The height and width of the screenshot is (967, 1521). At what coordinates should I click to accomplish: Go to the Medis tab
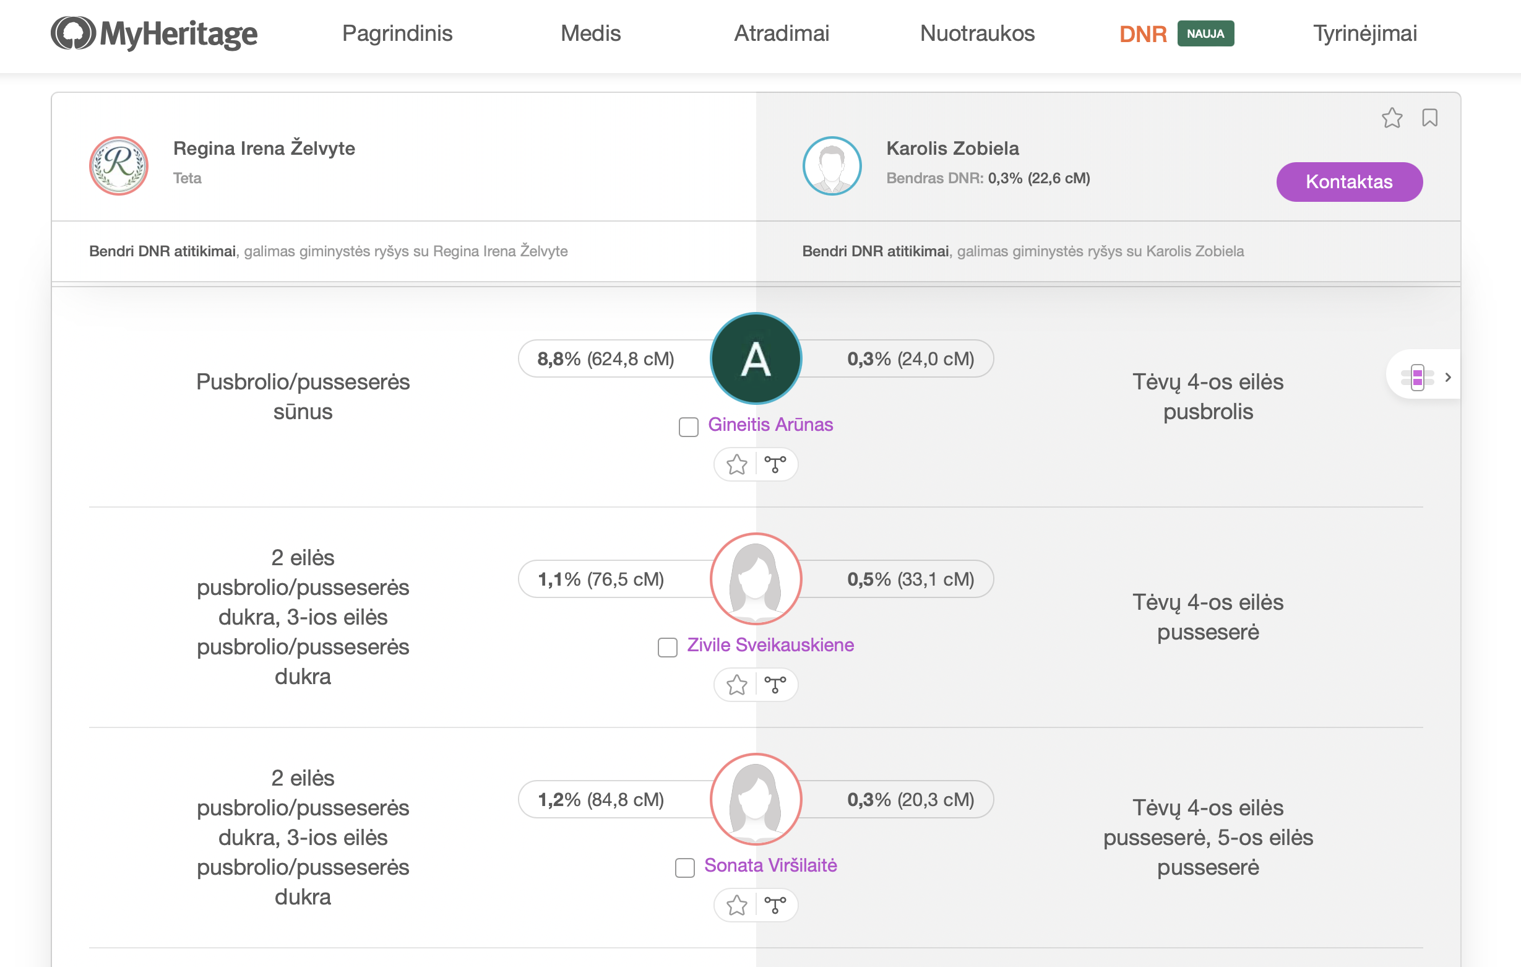point(590,33)
